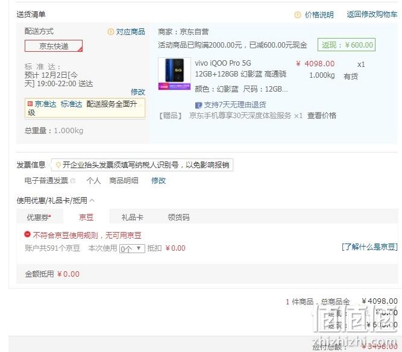
Task: Click price text ¥ 4098.00 in item row
Action: click(x=315, y=63)
